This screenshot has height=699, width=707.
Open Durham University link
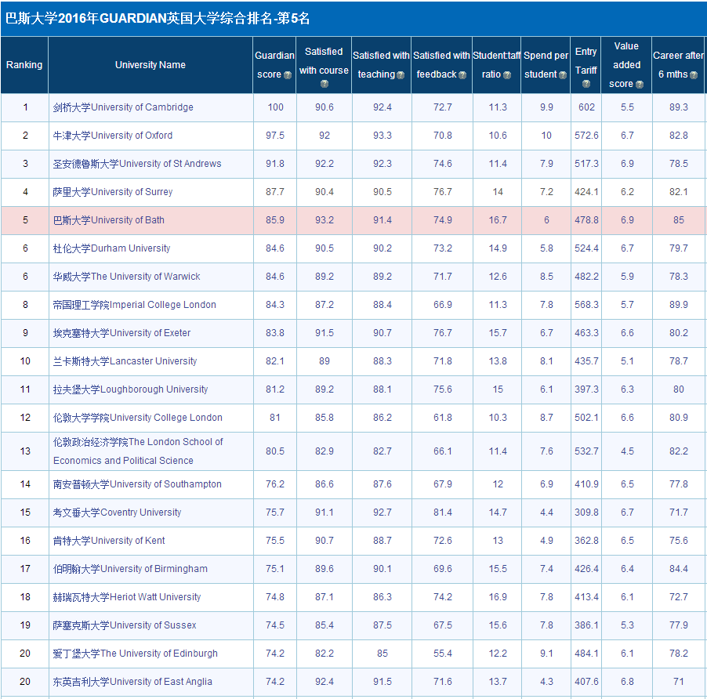[x=111, y=248]
